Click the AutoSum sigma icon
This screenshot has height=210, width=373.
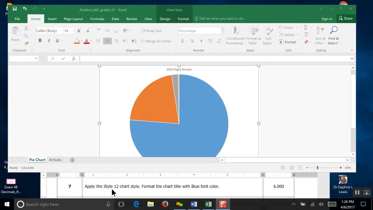click(306, 28)
